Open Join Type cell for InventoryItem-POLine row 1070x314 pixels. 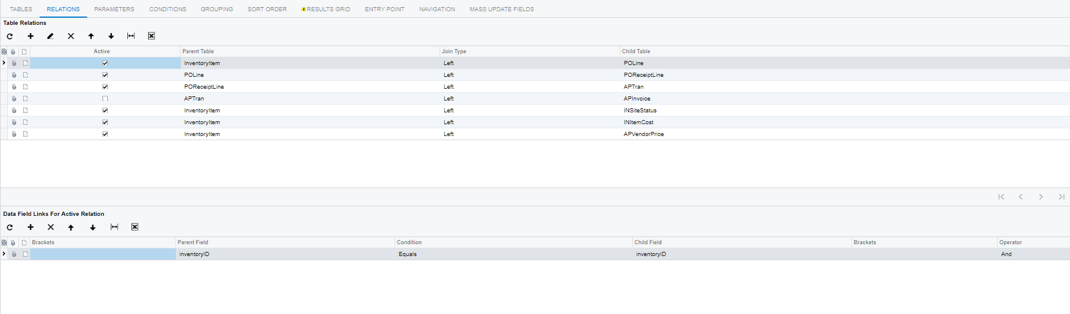(448, 63)
